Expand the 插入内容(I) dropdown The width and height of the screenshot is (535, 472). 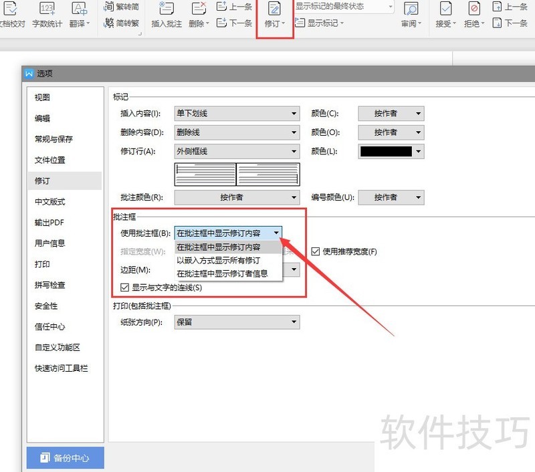(x=294, y=113)
